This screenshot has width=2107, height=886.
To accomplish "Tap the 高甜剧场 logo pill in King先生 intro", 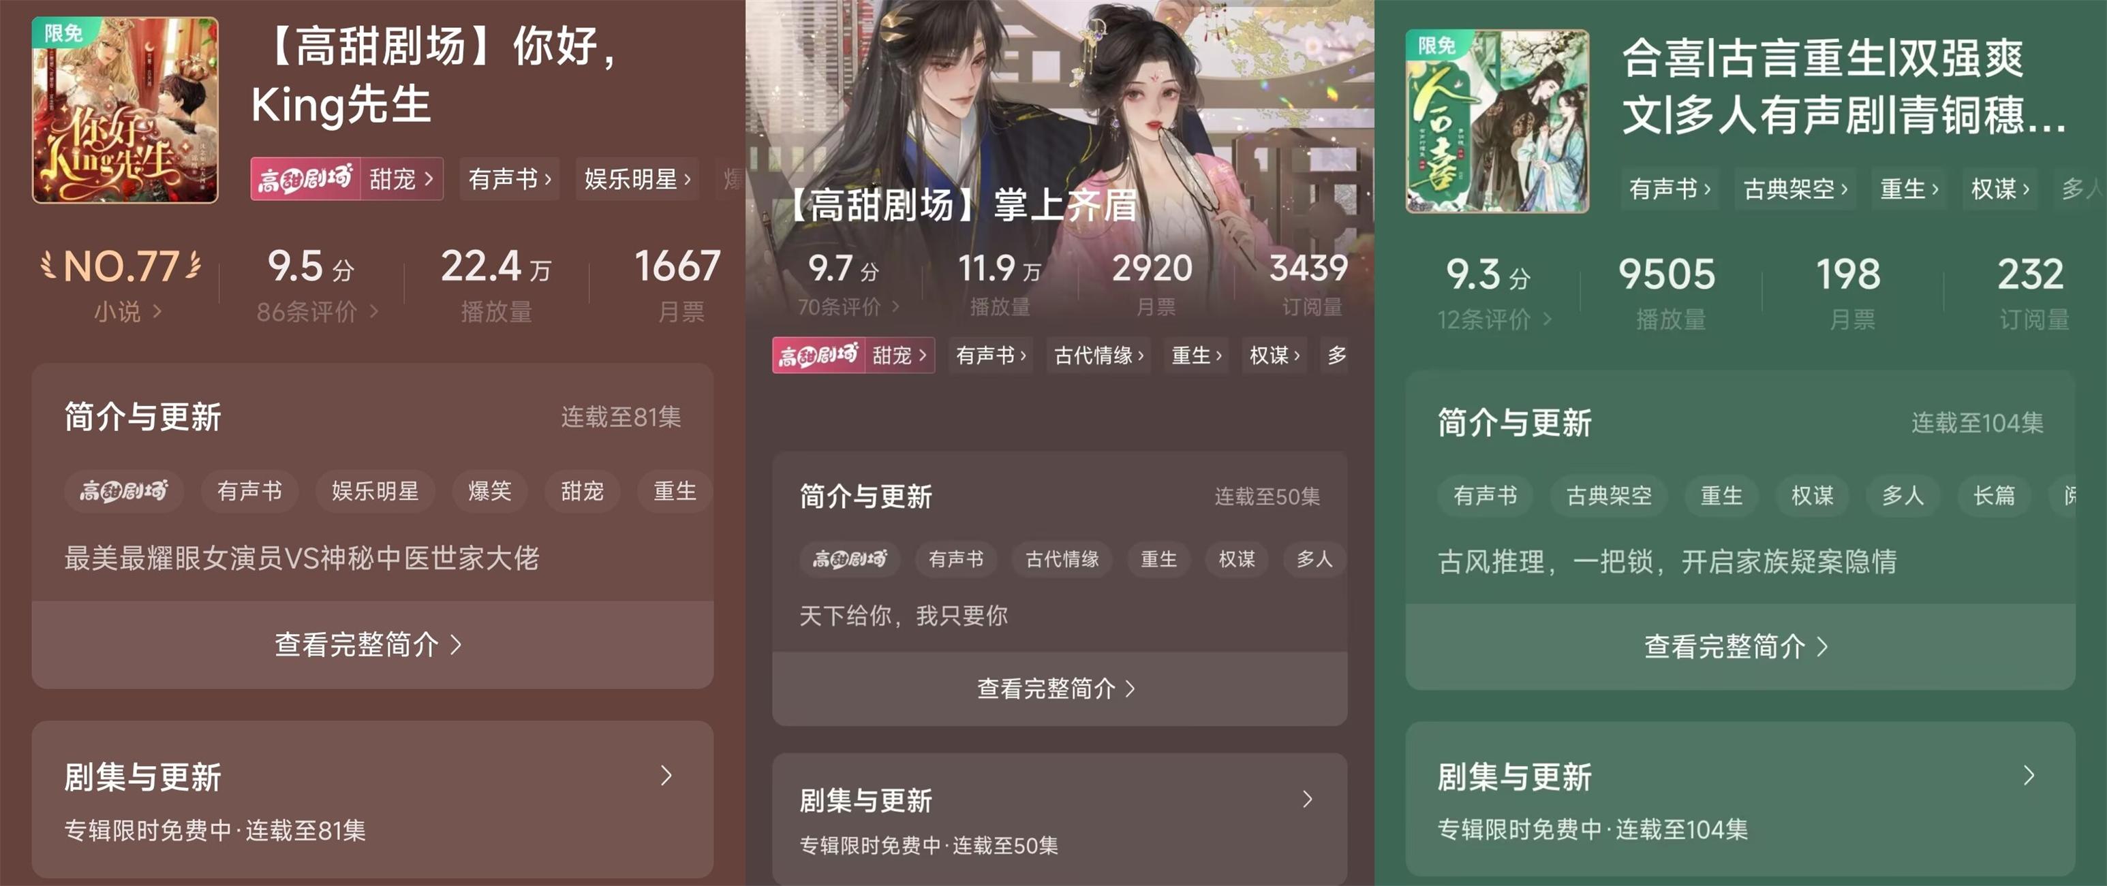I will tap(123, 491).
